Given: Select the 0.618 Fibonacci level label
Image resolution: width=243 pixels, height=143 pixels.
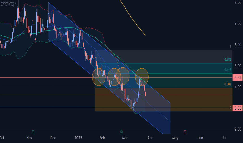Looking at the screenshot, I should 228,70.
